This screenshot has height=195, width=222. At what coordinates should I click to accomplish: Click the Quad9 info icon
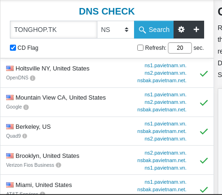pyautogui.click(x=25, y=136)
